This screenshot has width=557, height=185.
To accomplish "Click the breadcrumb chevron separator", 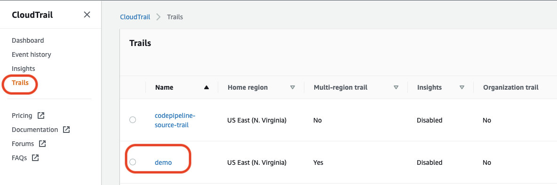I will pyautogui.click(x=159, y=16).
